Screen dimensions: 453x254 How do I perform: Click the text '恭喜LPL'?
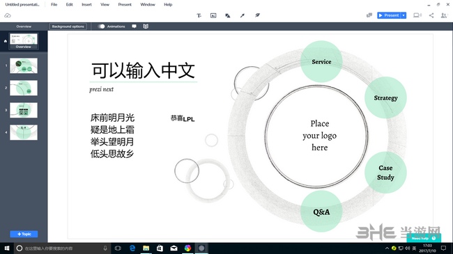point(183,118)
